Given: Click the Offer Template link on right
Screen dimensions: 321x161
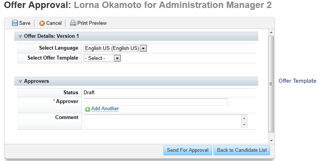Looking at the screenshot, I should pyautogui.click(x=297, y=81).
